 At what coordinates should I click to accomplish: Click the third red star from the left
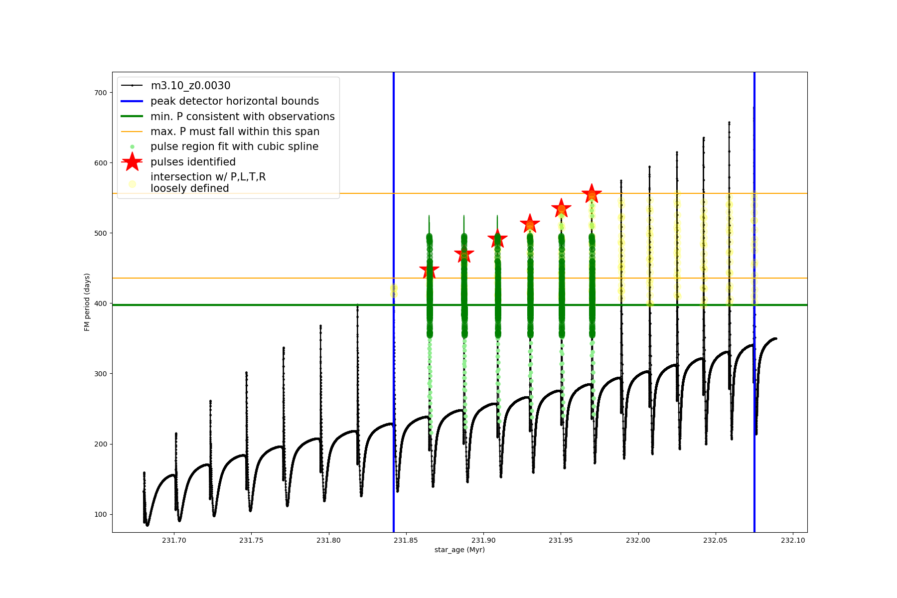[497, 239]
